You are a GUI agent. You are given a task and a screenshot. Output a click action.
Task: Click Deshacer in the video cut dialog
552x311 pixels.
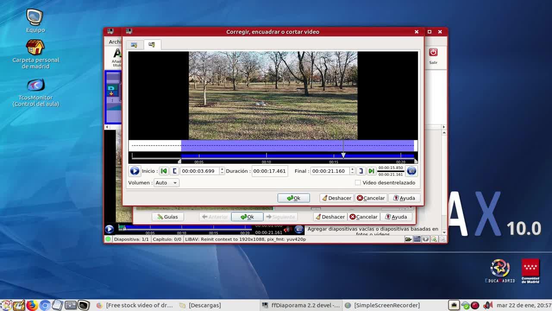point(336,198)
